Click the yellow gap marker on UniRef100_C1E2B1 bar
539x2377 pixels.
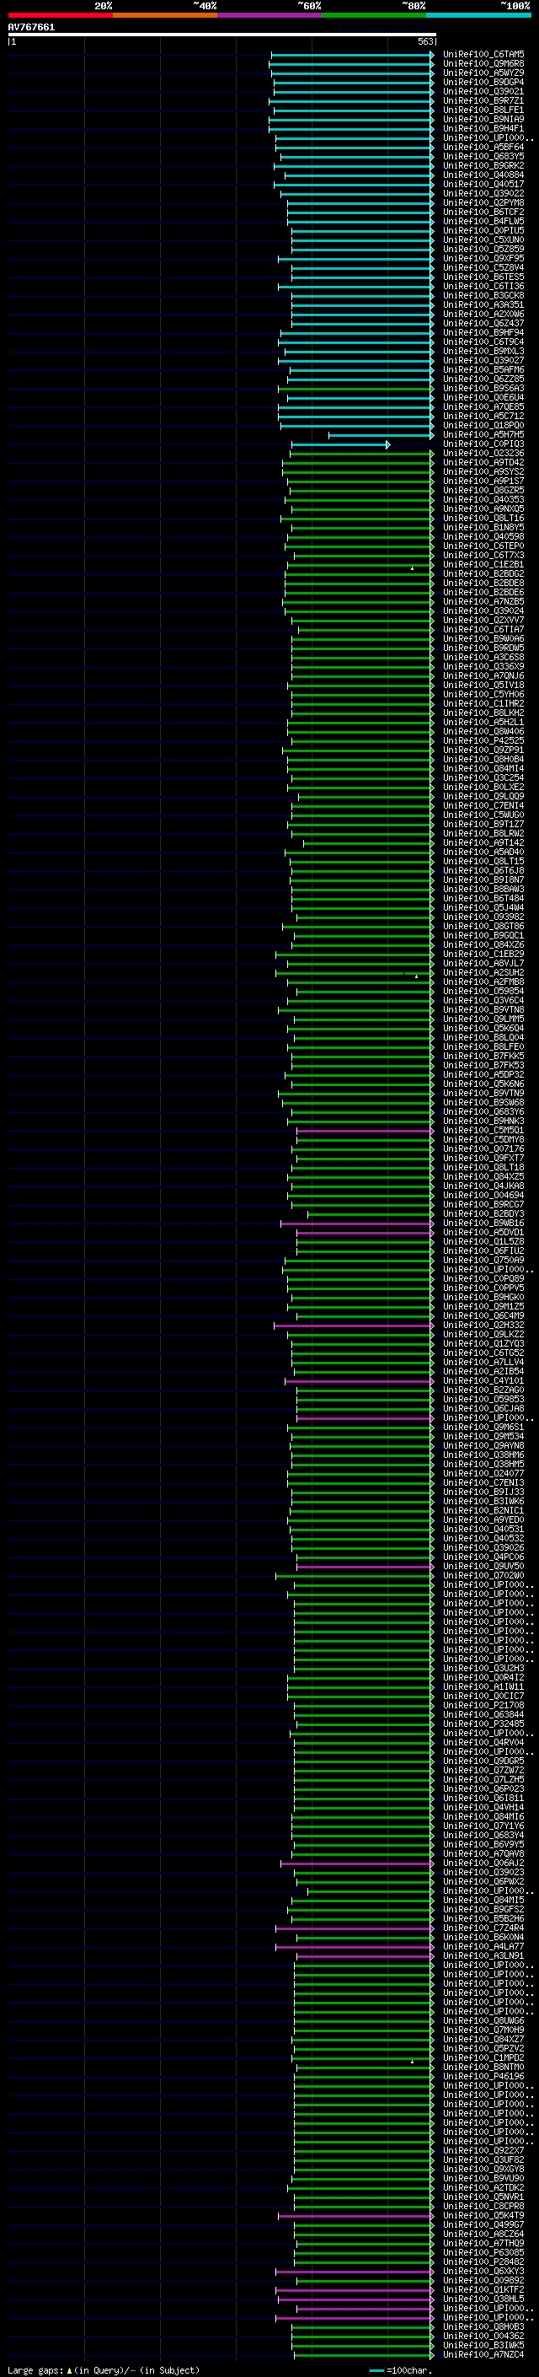coord(413,568)
